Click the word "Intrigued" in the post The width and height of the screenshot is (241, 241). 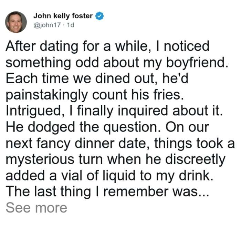33,111
